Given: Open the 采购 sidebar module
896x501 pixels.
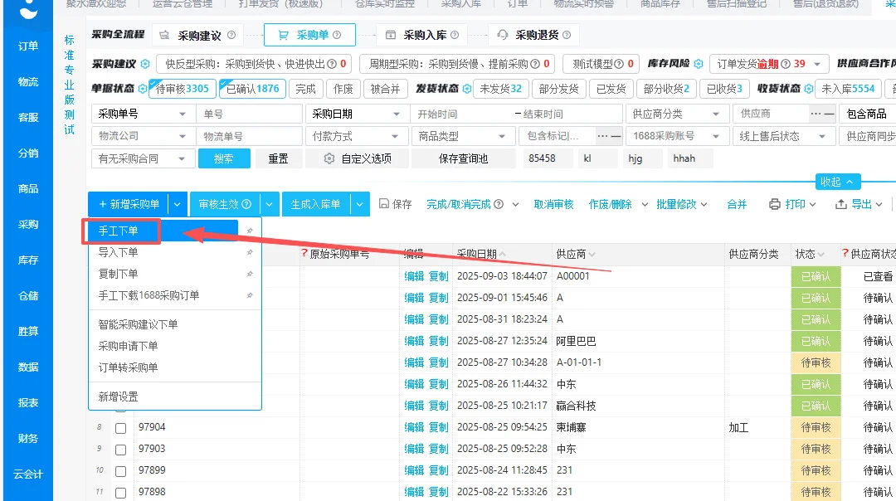Looking at the screenshot, I should [x=28, y=225].
